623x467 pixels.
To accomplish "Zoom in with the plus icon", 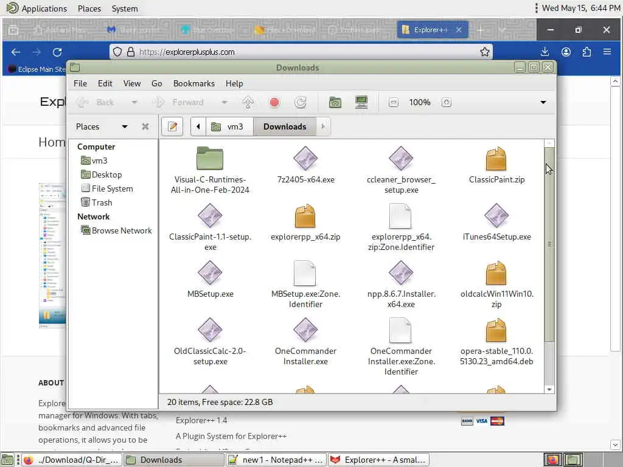I will pos(446,102).
